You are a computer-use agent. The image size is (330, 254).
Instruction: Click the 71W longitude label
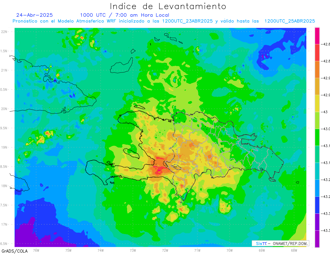197,250
